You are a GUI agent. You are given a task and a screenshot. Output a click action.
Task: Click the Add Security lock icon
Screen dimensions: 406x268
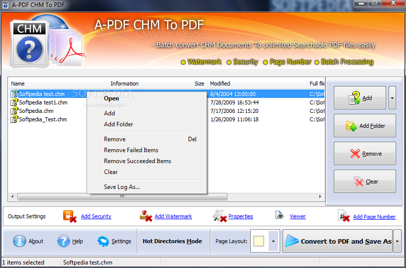click(70, 216)
